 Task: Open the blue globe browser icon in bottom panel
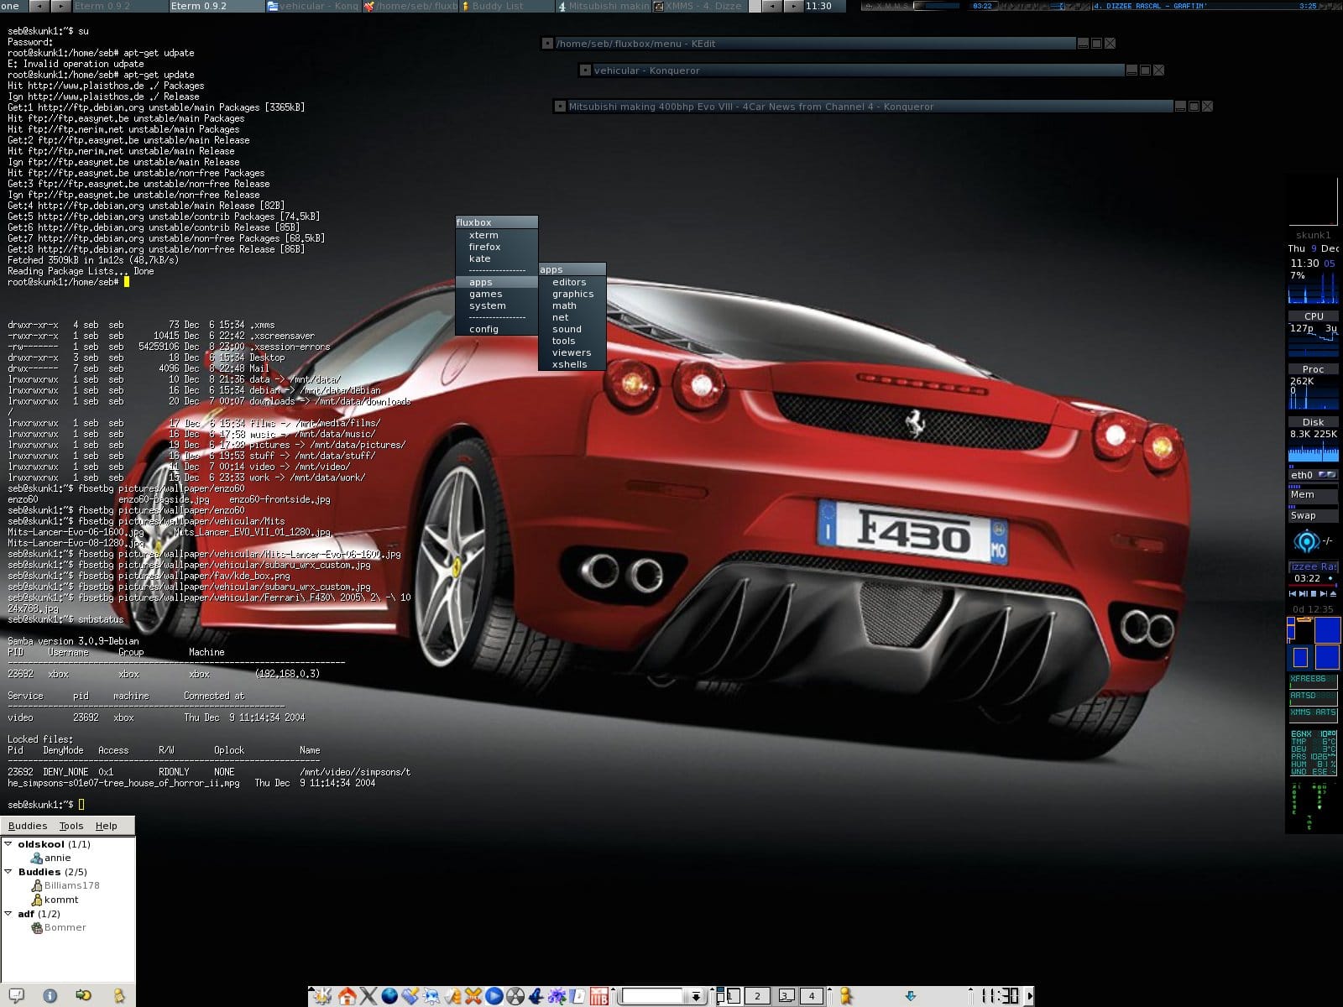[389, 996]
